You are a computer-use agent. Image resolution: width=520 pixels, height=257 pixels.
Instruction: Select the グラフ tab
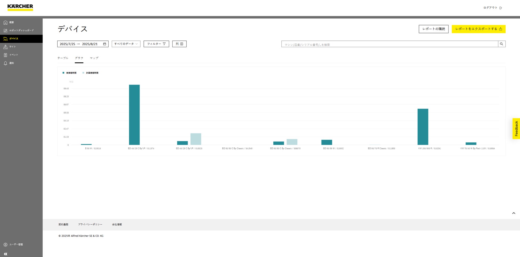[x=79, y=58]
